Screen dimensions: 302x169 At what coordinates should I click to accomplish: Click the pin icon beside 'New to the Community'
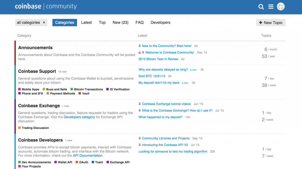point(139,46)
